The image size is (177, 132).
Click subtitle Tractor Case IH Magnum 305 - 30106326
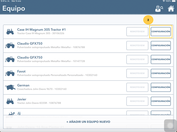click(x=41, y=33)
